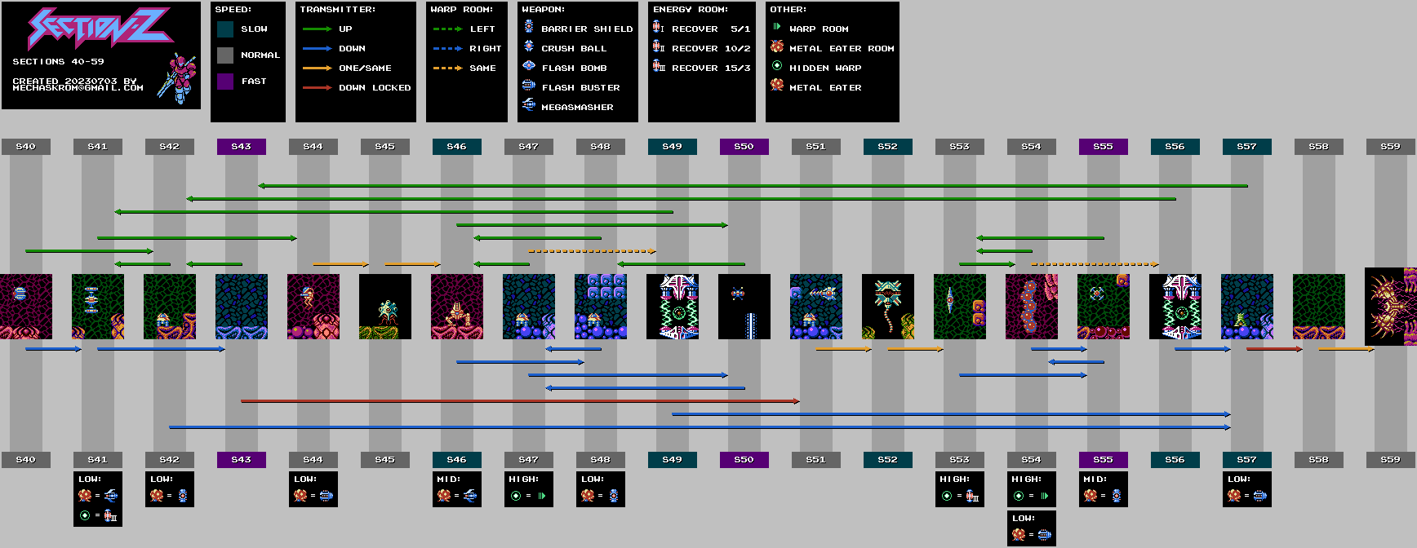
Task: Click the green warp icon in the S47 HIGH box
Action: click(x=542, y=495)
